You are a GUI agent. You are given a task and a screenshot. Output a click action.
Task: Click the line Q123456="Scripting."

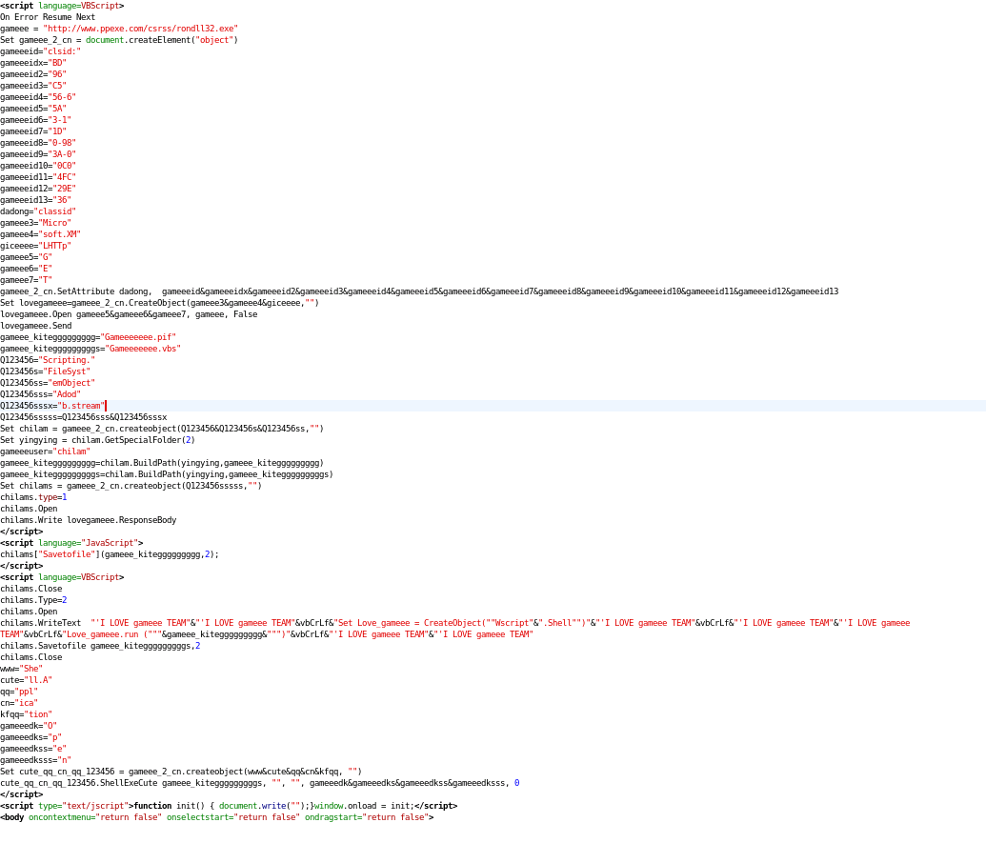pos(48,359)
